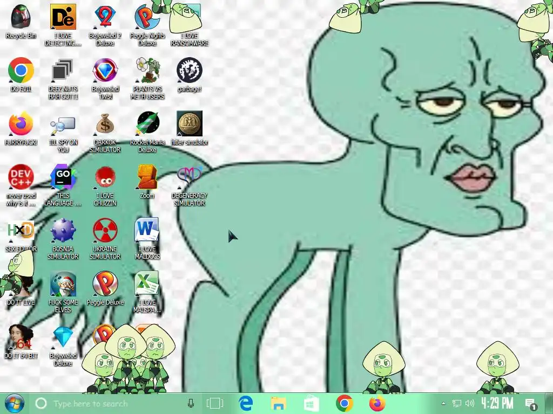Select the Peggle Deluxe icon
The height and width of the screenshot is (414, 553).
click(105, 284)
